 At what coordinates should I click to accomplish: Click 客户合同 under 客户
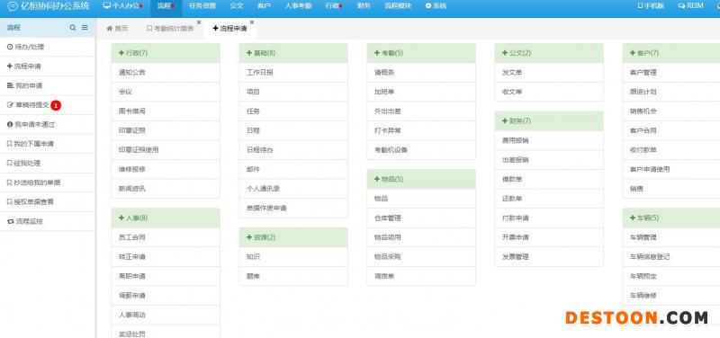pyautogui.click(x=671, y=130)
